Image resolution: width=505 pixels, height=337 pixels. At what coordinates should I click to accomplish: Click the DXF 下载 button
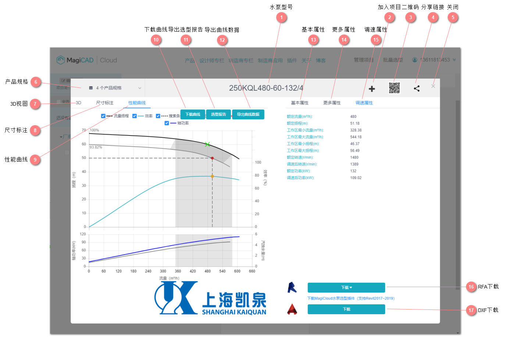click(x=346, y=309)
